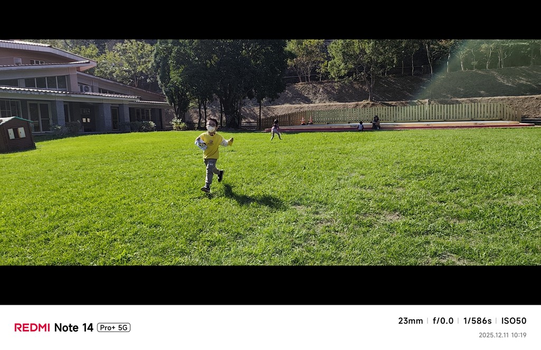Select the 1/586s shutter speed text
Screen dimensions: 541x350
477,320
